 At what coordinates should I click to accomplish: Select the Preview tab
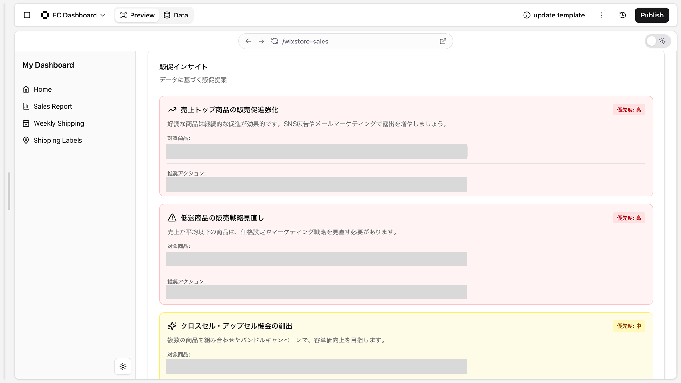[137, 15]
